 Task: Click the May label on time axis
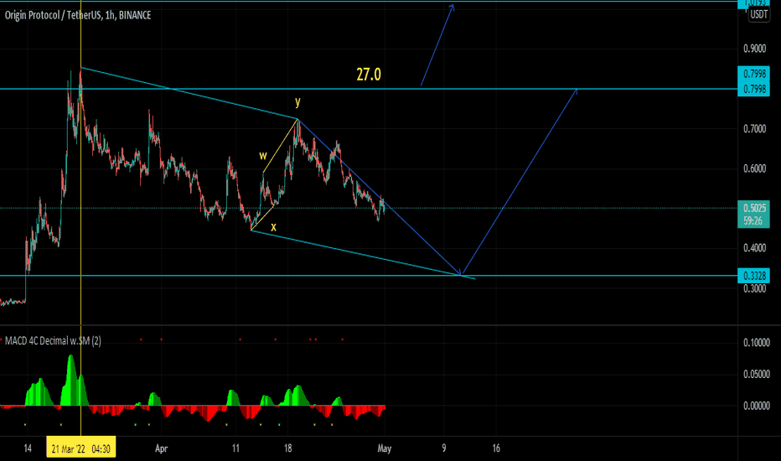[x=385, y=448]
